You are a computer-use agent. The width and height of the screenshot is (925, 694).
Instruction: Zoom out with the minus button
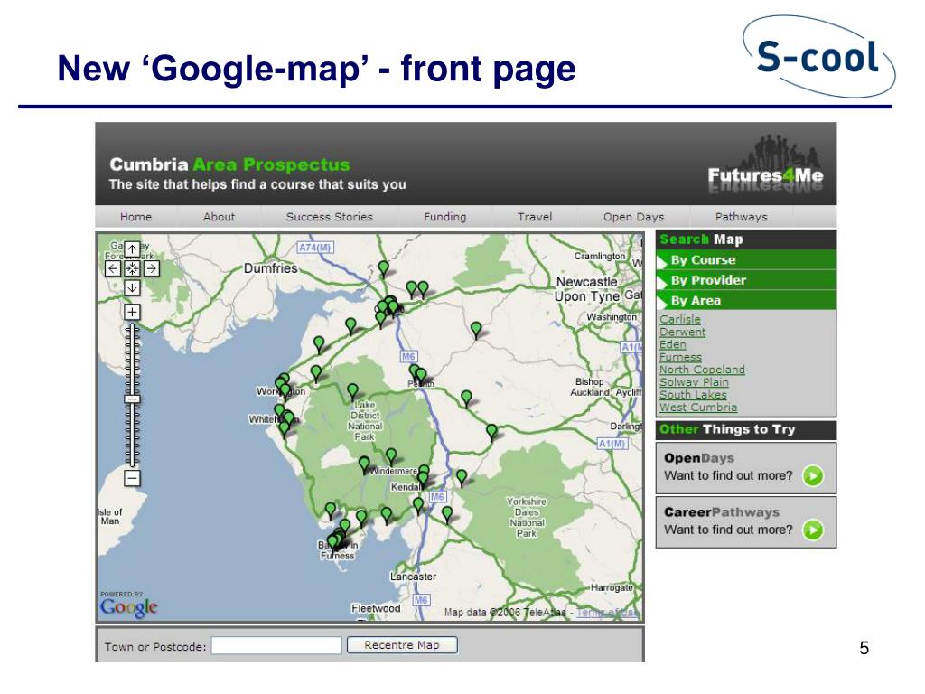(132, 478)
